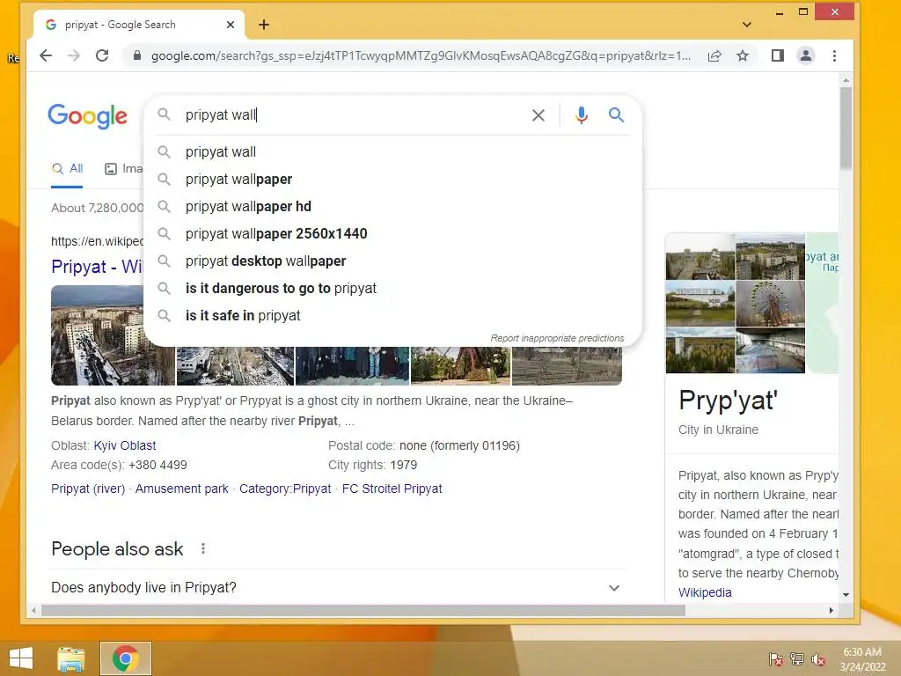This screenshot has width=901, height=676.
Task: Click the scroll-down arrow of the vertical scrollbar
Action: click(x=846, y=595)
